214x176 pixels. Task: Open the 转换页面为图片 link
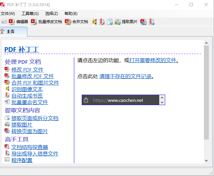pos(30,131)
